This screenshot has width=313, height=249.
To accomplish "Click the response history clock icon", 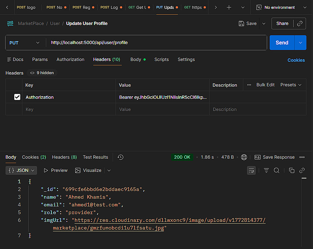I will click(x=120, y=157).
